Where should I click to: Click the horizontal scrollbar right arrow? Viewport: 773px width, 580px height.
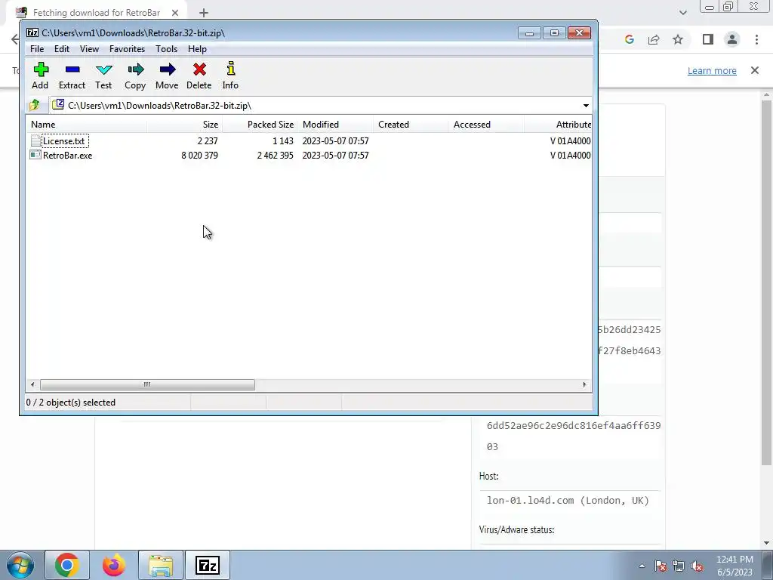click(585, 384)
